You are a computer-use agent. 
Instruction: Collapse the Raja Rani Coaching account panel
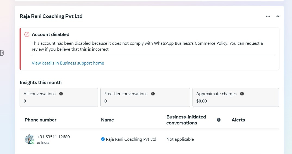coord(278,16)
